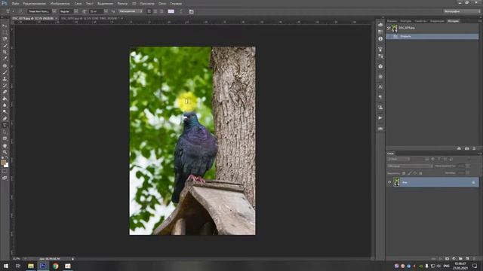Open Chrome from the taskbar
Screen dimensions: 483x271
55,266
